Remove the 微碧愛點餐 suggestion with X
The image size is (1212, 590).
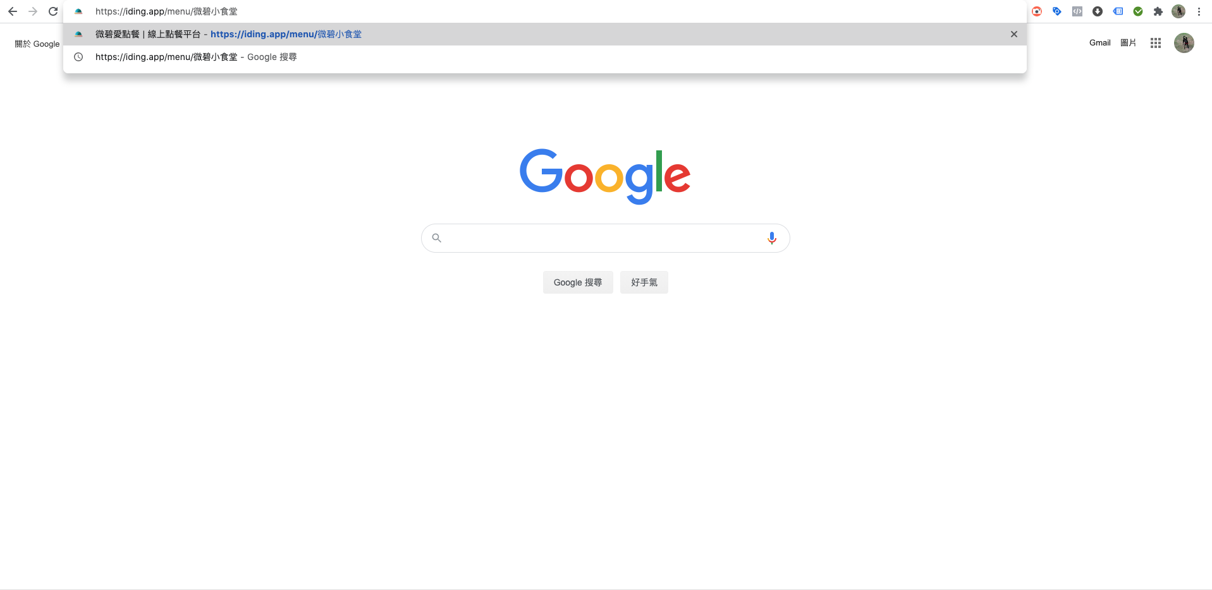pos(1014,34)
